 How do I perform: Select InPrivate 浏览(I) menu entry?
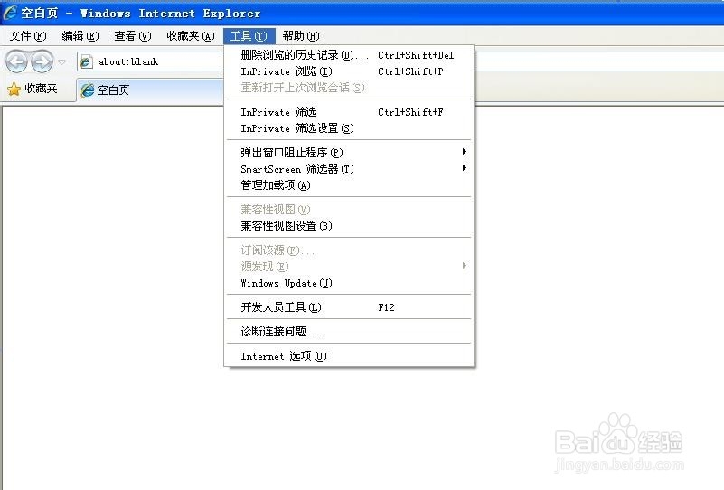pos(349,71)
